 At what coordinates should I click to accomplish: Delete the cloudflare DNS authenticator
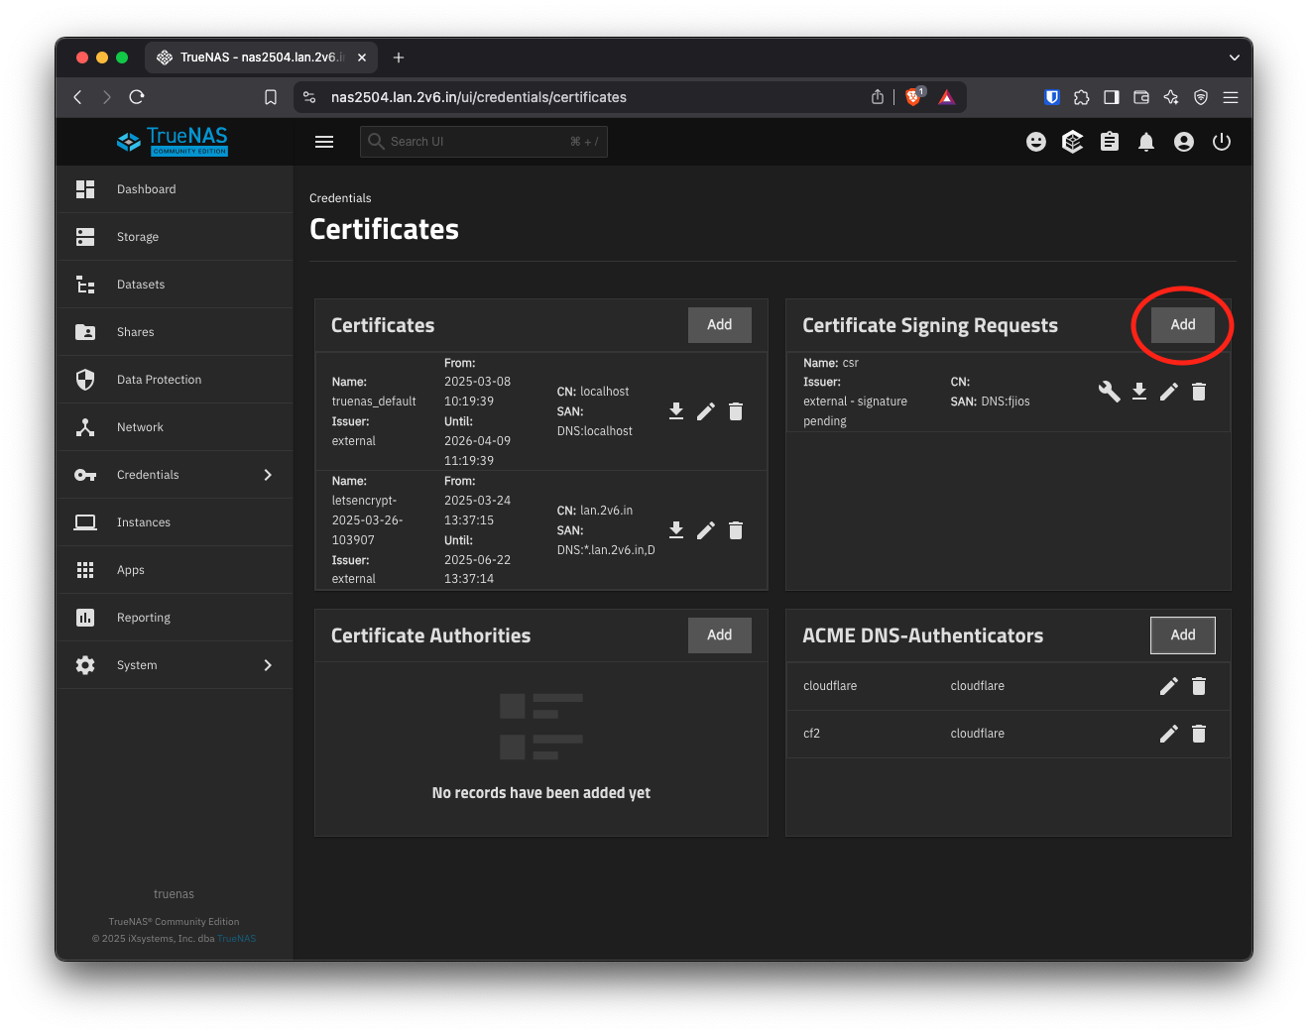pos(1199,686)
